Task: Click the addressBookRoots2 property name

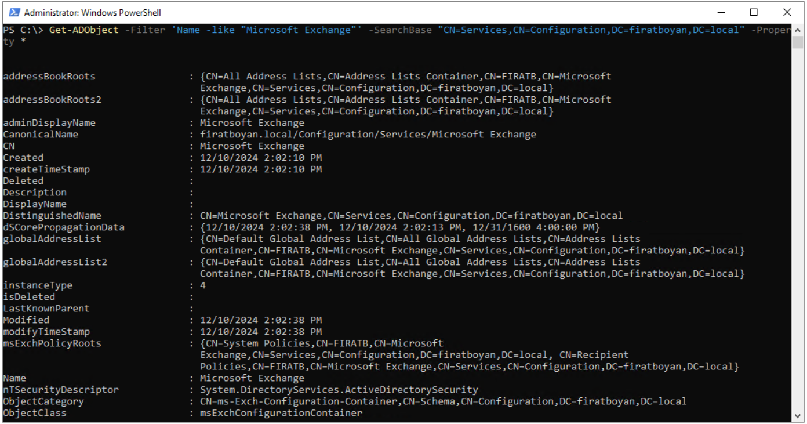Action: [x=52, y=100]
